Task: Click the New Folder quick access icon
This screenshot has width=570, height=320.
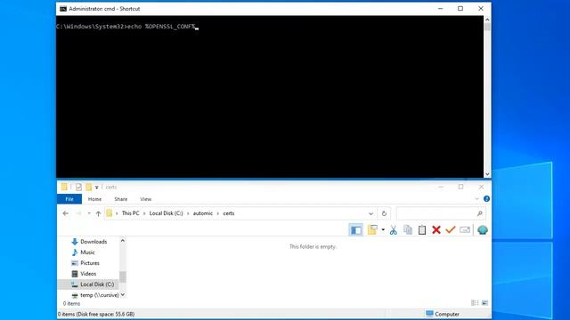Action: point(89,188)
